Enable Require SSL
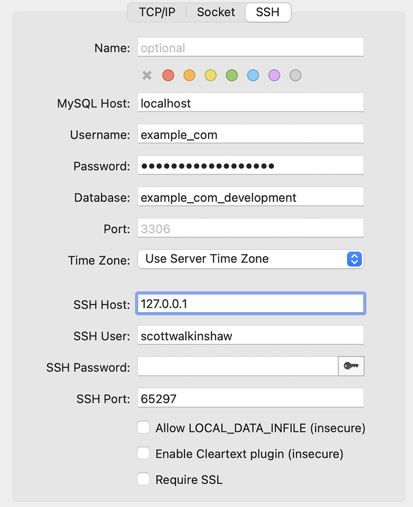Viewport: 413px width, 507px height. point(143,479)
